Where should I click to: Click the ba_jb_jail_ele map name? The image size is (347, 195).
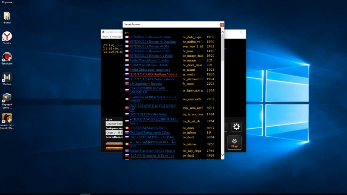(x=191, y=121)
